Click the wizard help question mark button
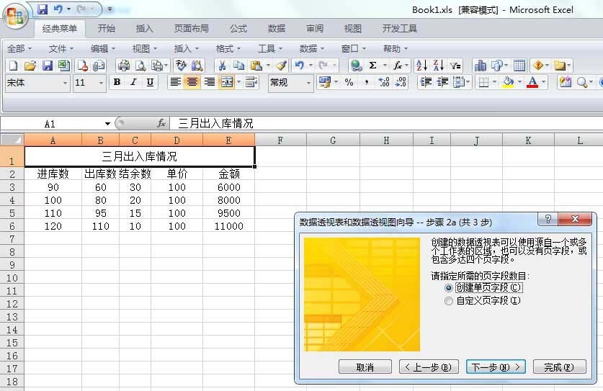Image resolution: width=603 pixels, height=391 pixels. click(548, 219)
